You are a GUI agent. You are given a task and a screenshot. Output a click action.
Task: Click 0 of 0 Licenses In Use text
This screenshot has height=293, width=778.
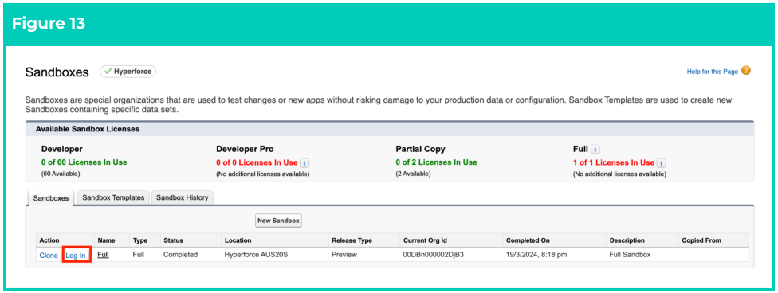[x=257, y=162]
